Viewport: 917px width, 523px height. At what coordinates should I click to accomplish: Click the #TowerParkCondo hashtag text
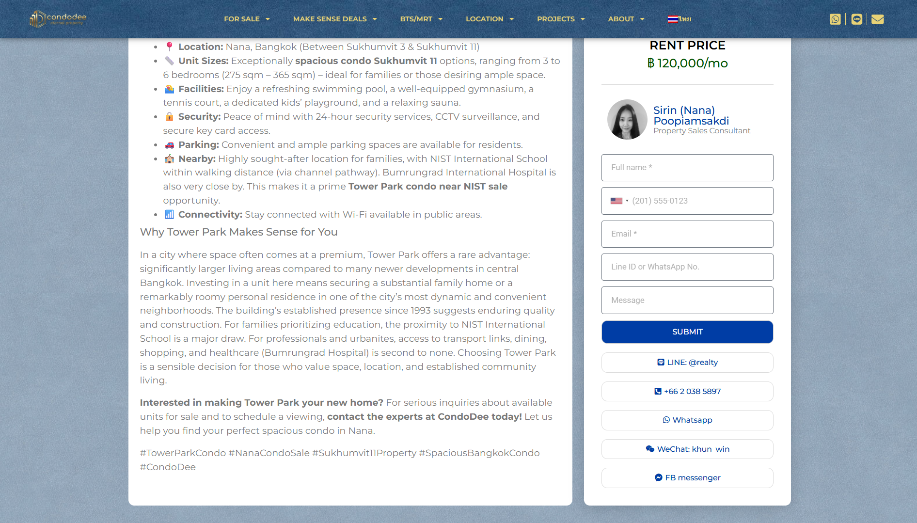(x=183, y=453)
